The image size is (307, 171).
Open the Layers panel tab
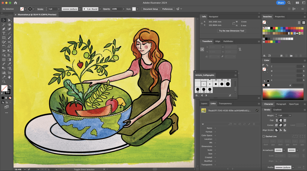click(x=204, y=103)
